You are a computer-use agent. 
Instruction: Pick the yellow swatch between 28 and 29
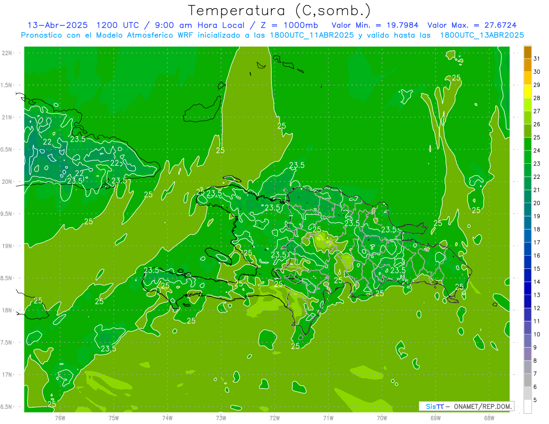pos(527,92)
